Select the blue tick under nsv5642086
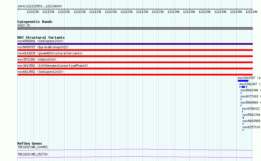Viewport: 261px width, 161px height. (x=241, y=93)
